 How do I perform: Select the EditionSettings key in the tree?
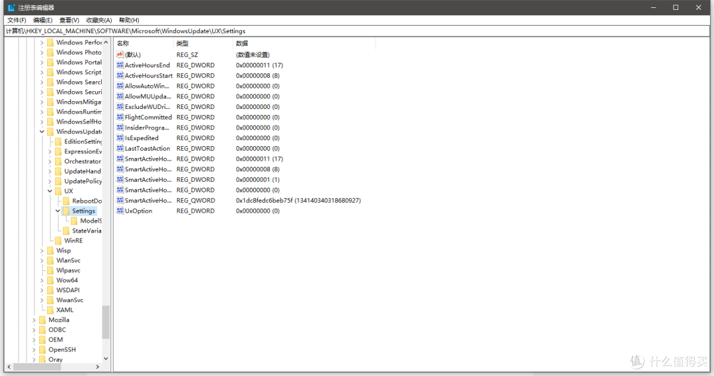point(83,141)
